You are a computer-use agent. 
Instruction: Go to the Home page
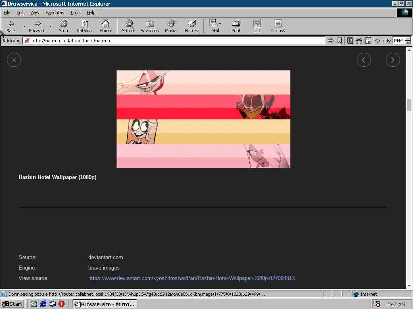tap(105, 26)
